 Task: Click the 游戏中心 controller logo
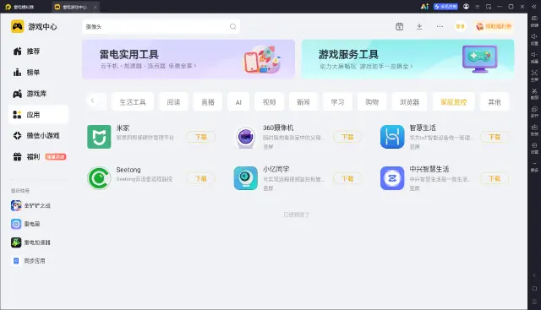[17, 26]
